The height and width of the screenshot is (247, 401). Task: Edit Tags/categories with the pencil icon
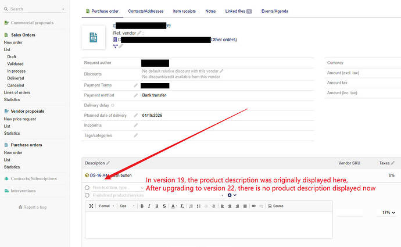(x=135, y=135)
